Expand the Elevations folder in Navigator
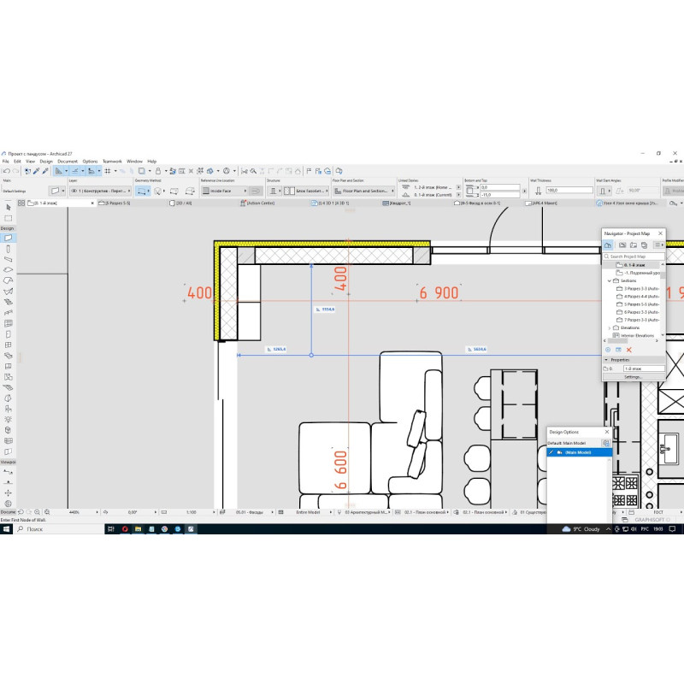Screen dimensions: 684x684 610,327
